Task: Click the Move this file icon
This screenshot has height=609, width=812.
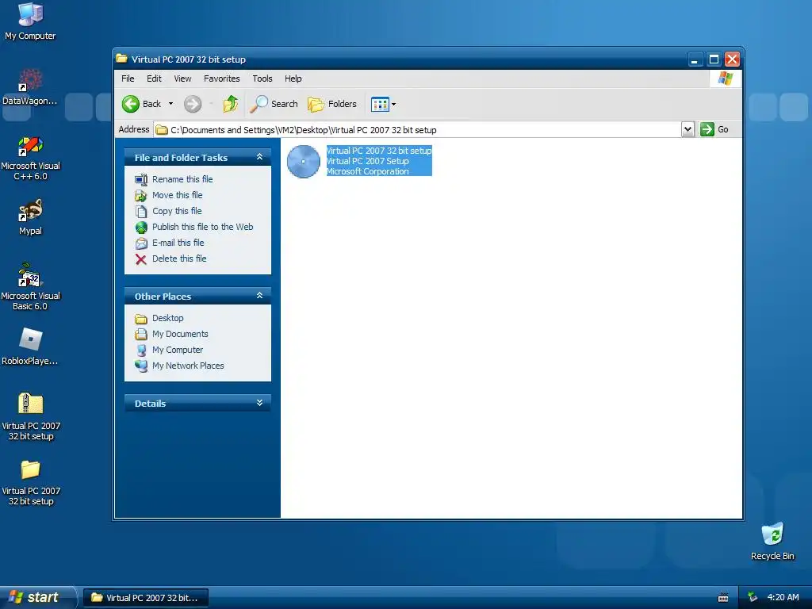Action: pos(141,196)
